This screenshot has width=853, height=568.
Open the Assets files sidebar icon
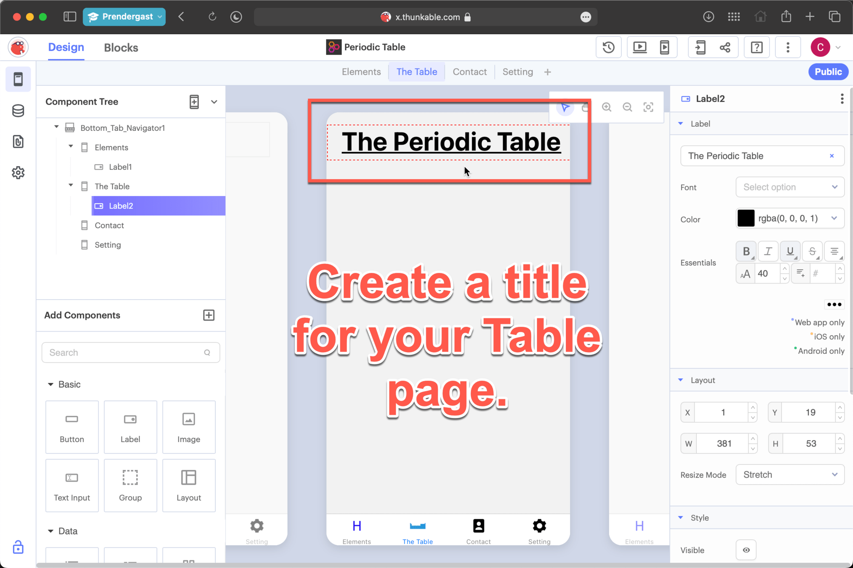18,142
